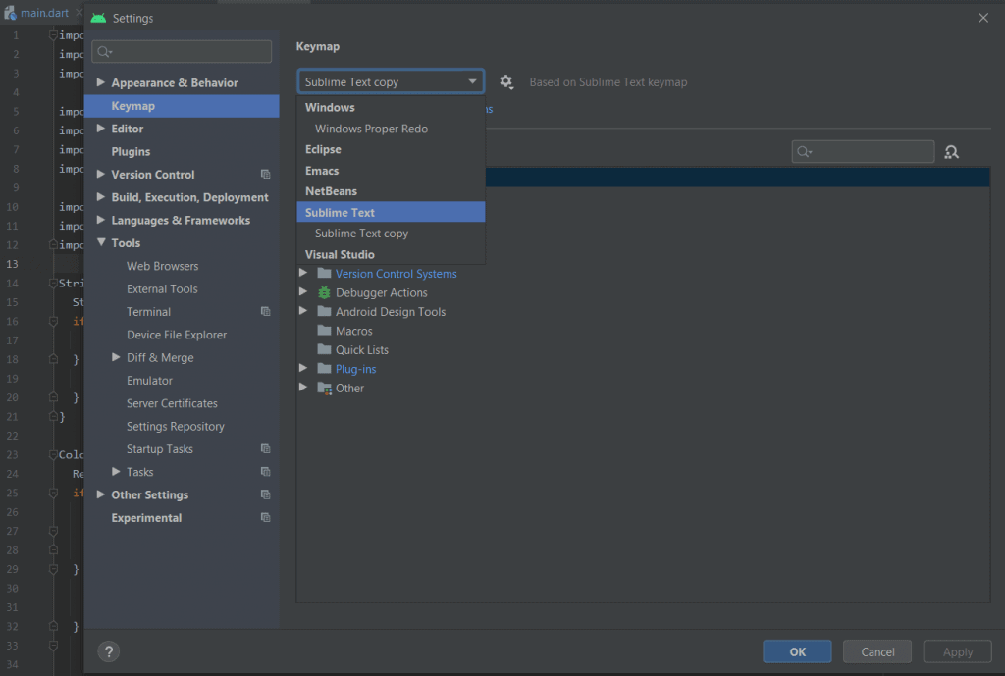The width and height of the screenshot is (1005, 676).
Task: Expand Version Control Systems keymap node
Action: coord(303,273)
